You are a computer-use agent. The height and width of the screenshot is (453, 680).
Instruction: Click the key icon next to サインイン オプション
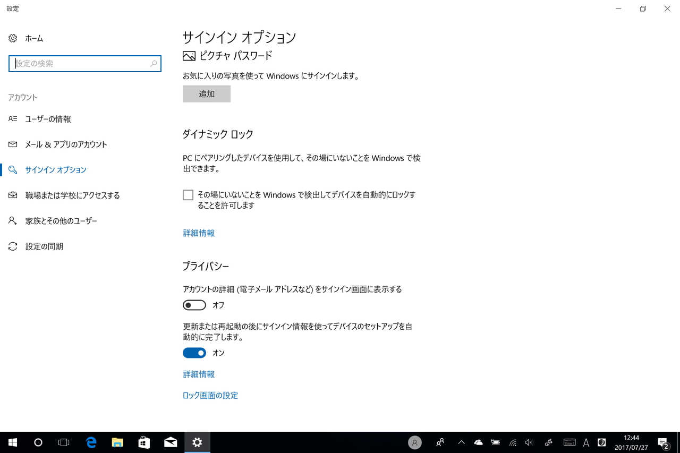(x=13, y=169)
